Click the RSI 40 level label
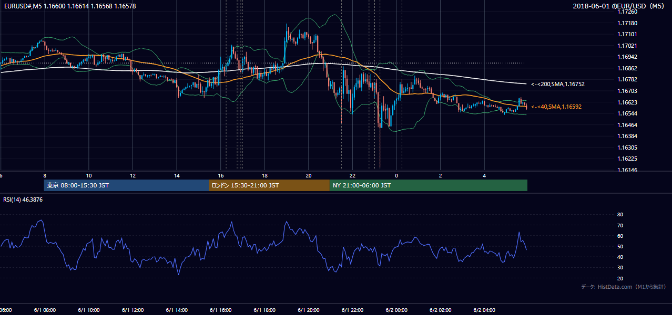672x315 pixels. (x=620, y=257)
